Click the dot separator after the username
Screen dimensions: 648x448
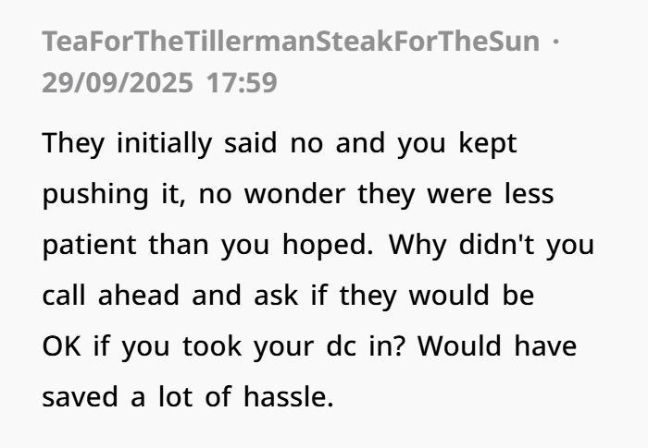554,42
